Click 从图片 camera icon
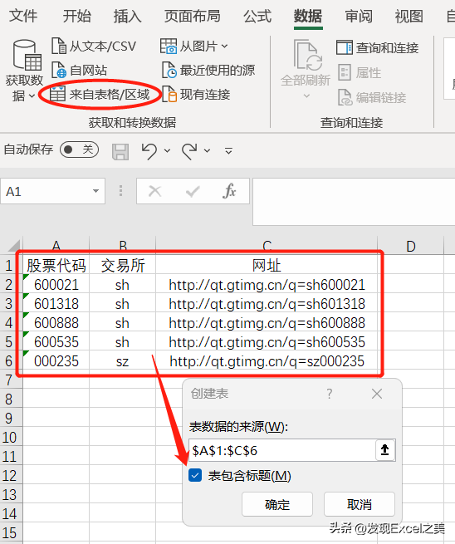Screen dimensions: 455x544 169,46
